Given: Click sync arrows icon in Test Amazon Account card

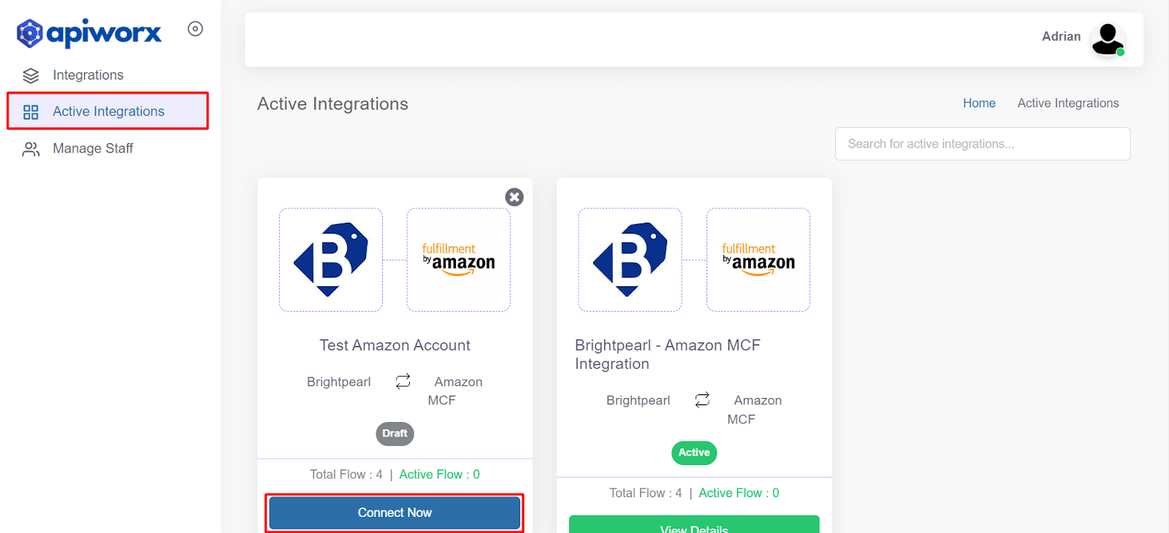Looking at the screenshot, I should tap(403, 381).
